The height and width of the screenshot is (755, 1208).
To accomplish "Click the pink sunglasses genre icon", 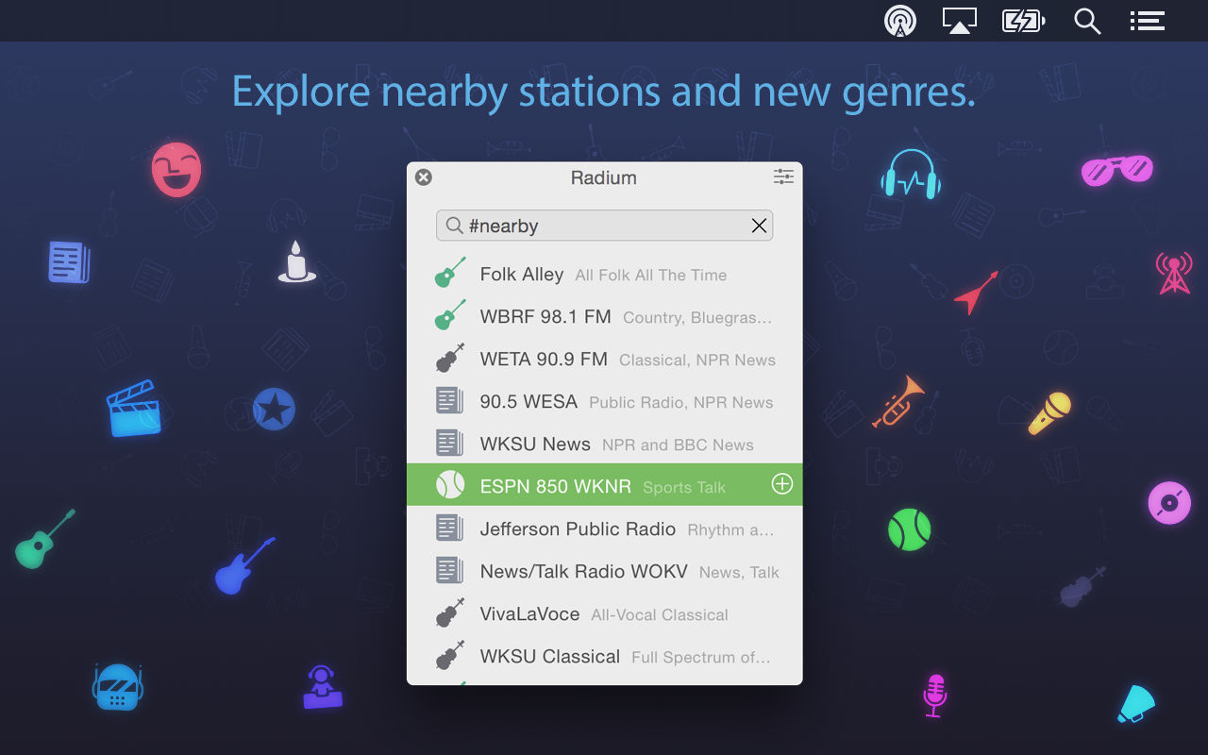I will coord(1117,169).
